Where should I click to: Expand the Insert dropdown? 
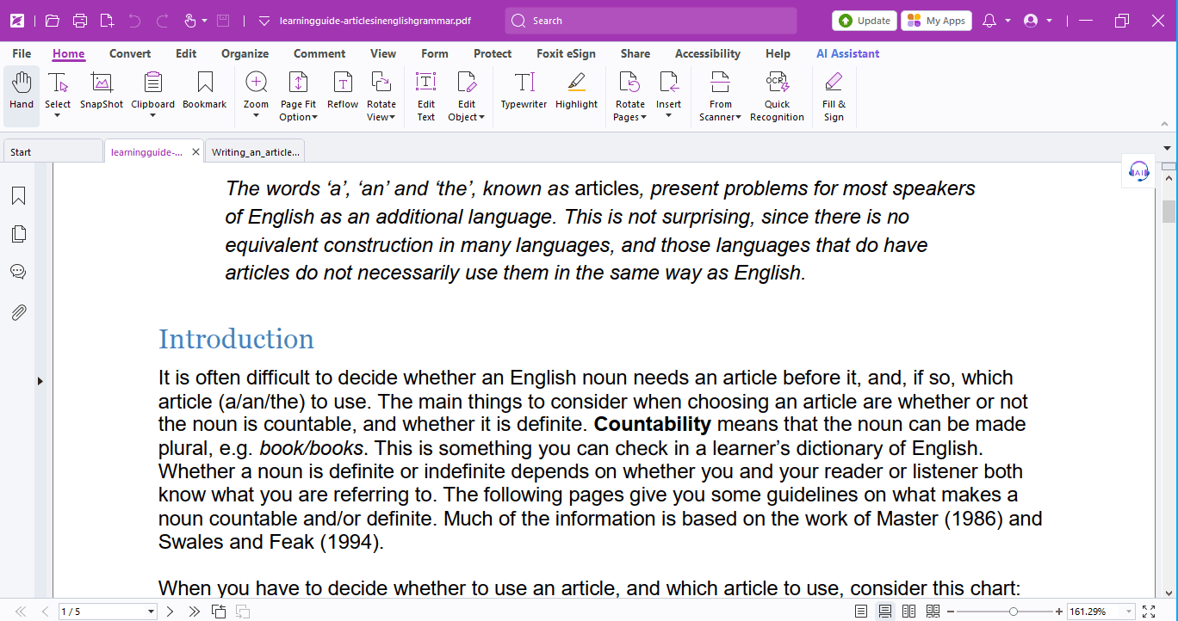[x=668, y=116]
